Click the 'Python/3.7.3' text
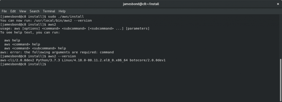 click(48, 60)
